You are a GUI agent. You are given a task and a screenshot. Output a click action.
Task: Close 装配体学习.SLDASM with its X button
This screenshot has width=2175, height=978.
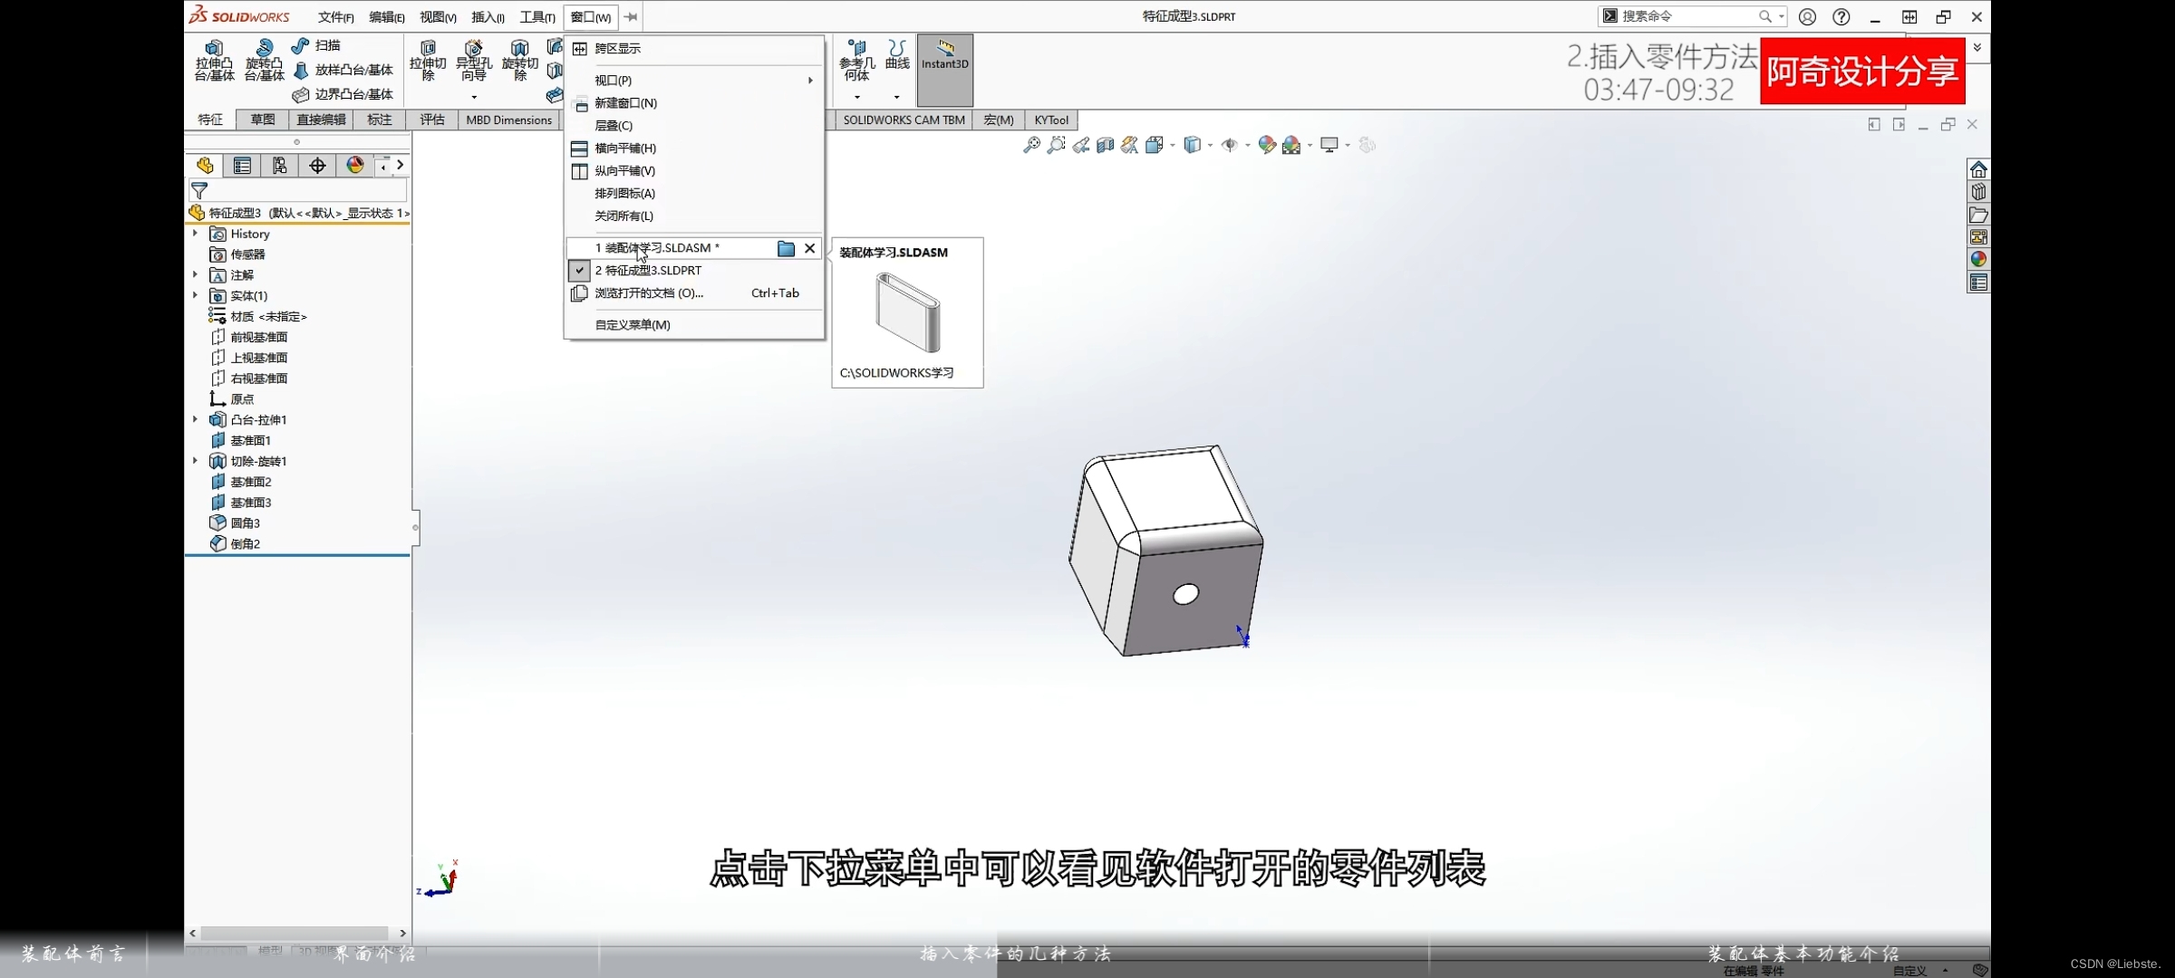click(x=809, y=248)
